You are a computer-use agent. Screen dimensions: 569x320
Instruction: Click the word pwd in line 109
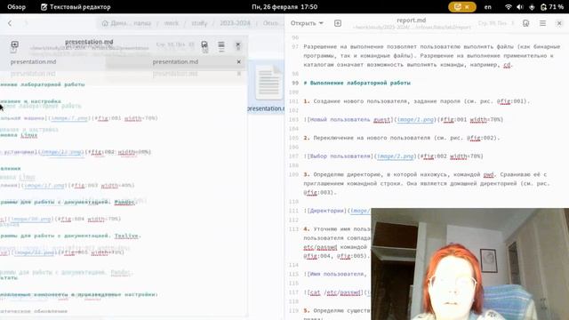click(488, 174)
